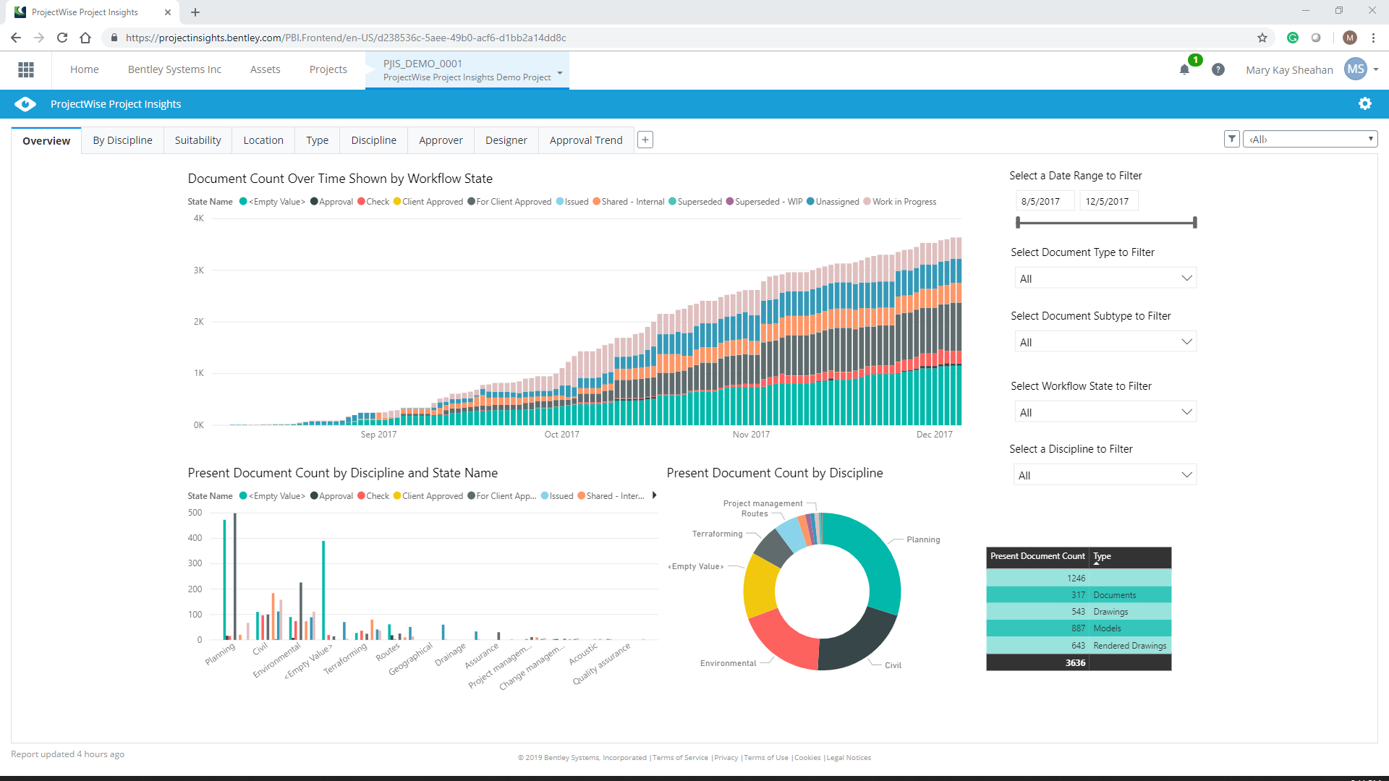Screen dimensions: 1389x781
Task: Toggle Check state in top legend
Action: click(373, 202)
